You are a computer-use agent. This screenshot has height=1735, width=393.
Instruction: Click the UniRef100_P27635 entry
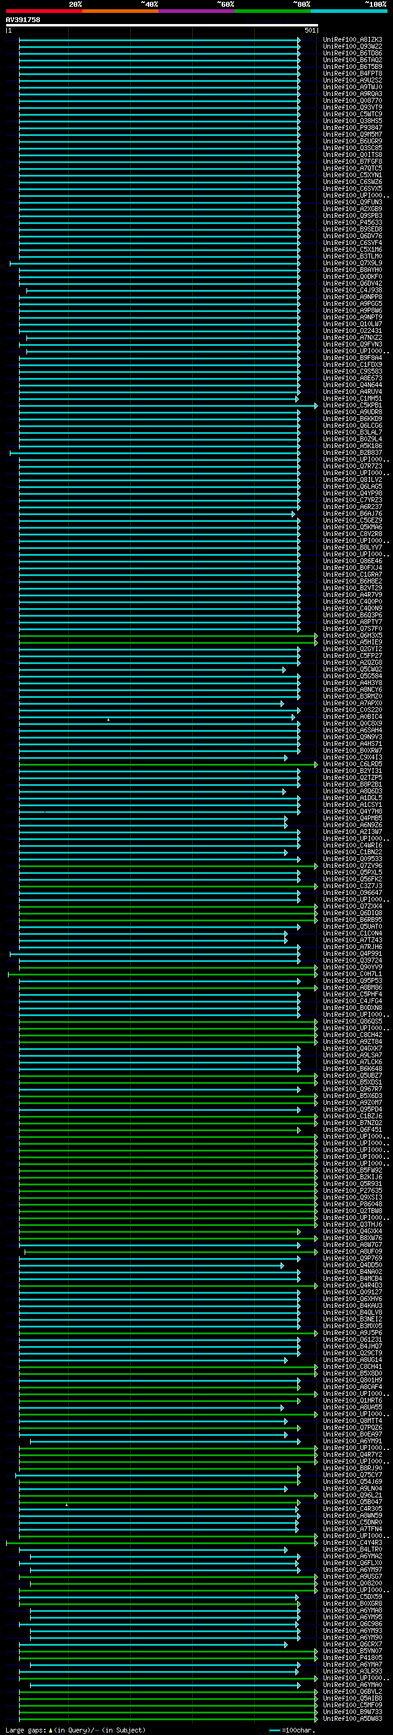tap(352, 1191)
